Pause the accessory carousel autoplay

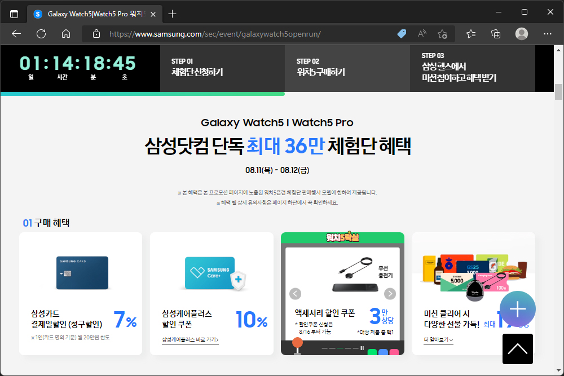[362, 348]
